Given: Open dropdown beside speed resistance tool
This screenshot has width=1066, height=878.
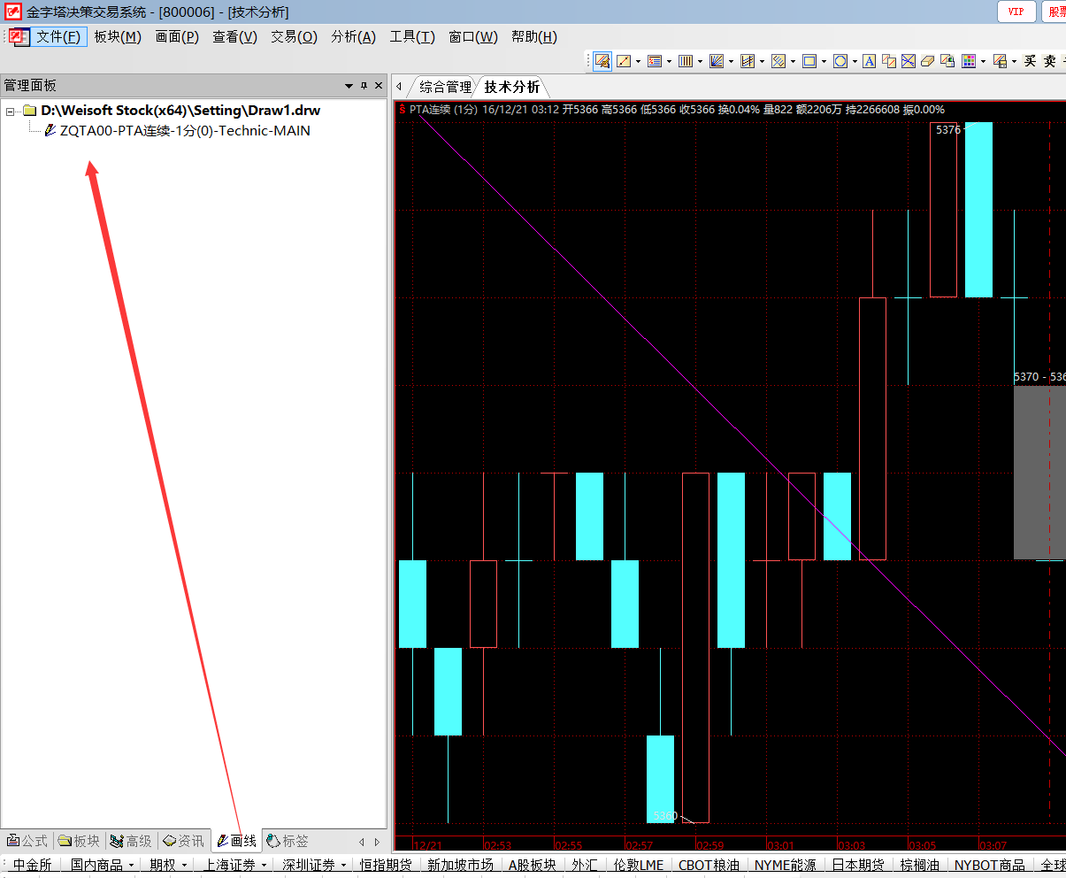Looking at the screenshot, I should pyautogui.click(x=762, y=61).
